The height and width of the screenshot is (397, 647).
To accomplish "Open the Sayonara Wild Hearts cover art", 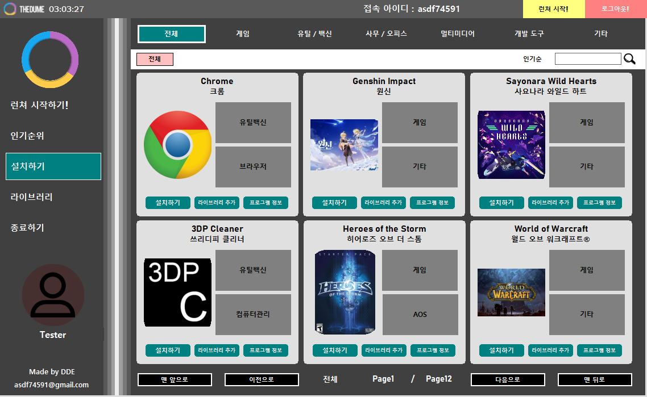I will [x=511, y=145].
